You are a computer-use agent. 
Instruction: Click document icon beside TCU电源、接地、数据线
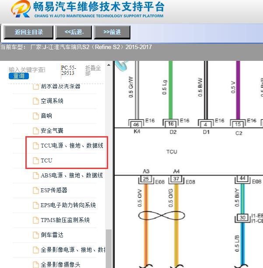pos(36,146)
